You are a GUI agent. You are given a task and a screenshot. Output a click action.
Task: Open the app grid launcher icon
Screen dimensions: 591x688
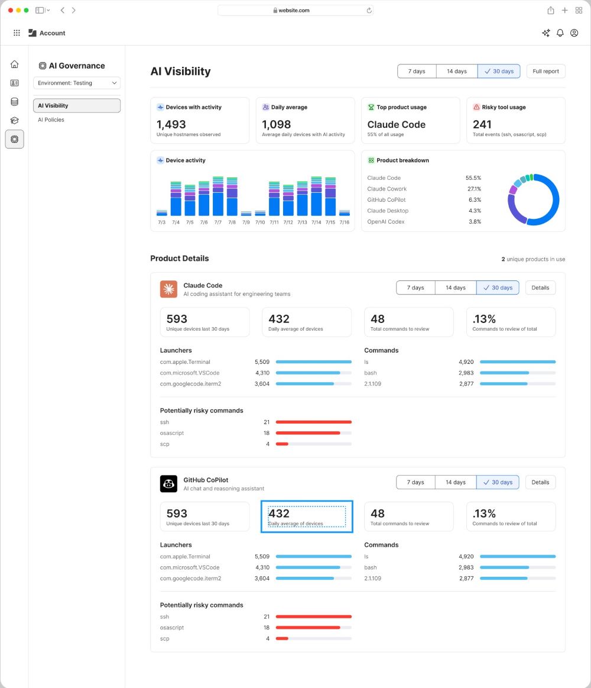(17, 33)
